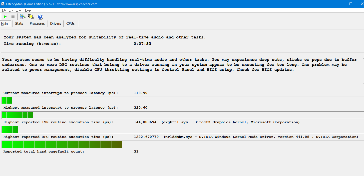Click the current interrupt latency bar

click(x=7, y=100)
